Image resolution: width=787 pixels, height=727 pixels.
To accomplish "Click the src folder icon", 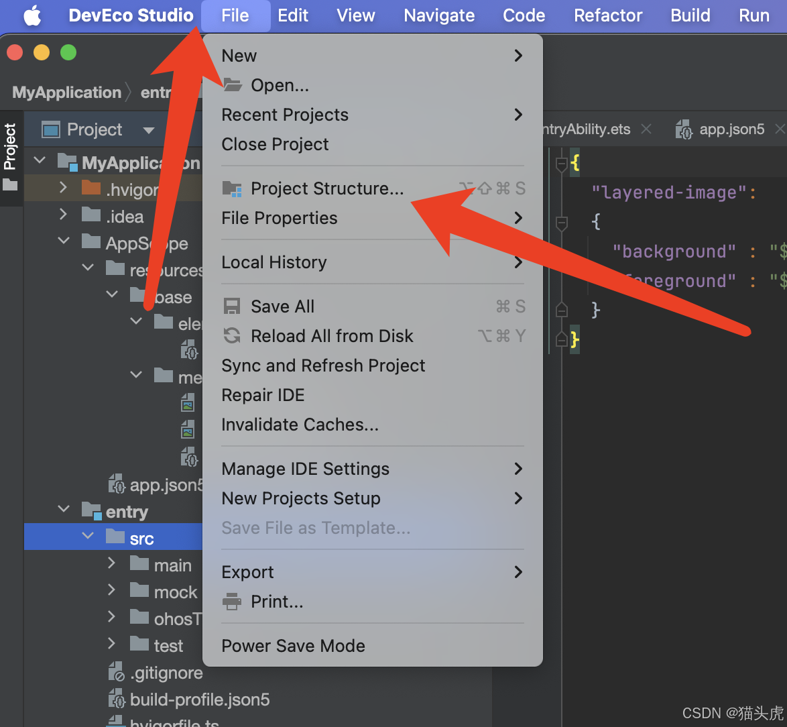I will pos(115,537).
